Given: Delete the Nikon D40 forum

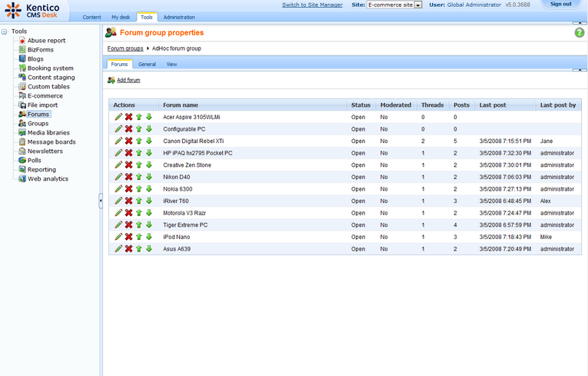Looking at the screenshot, I should tap(128, 177).
